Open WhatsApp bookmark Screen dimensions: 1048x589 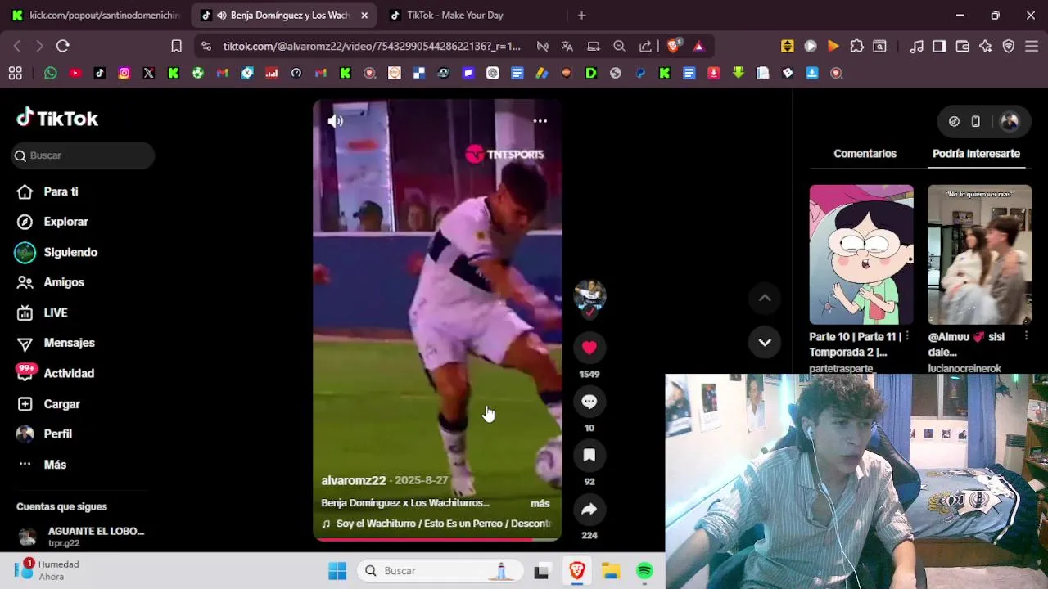[x=51, y=73]
